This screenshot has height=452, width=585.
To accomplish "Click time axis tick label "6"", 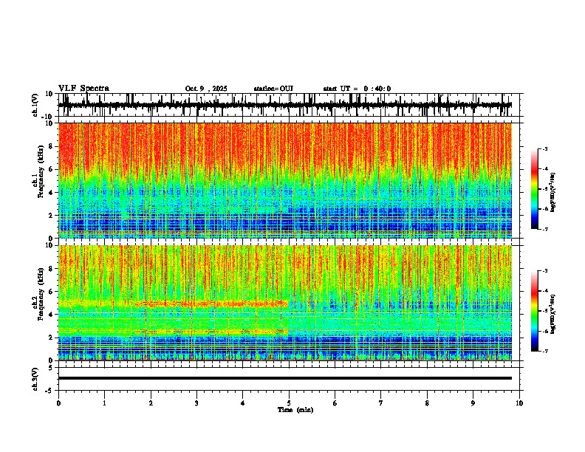I will click(335, 403).
